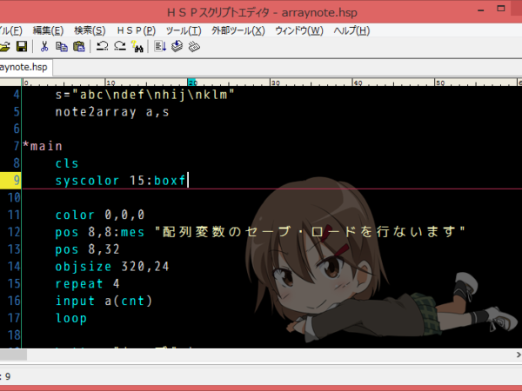Click the Redo arrow icon

120,47
